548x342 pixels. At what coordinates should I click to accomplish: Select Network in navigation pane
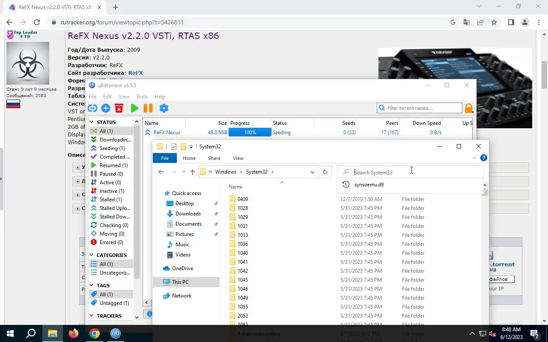(182, 296)
